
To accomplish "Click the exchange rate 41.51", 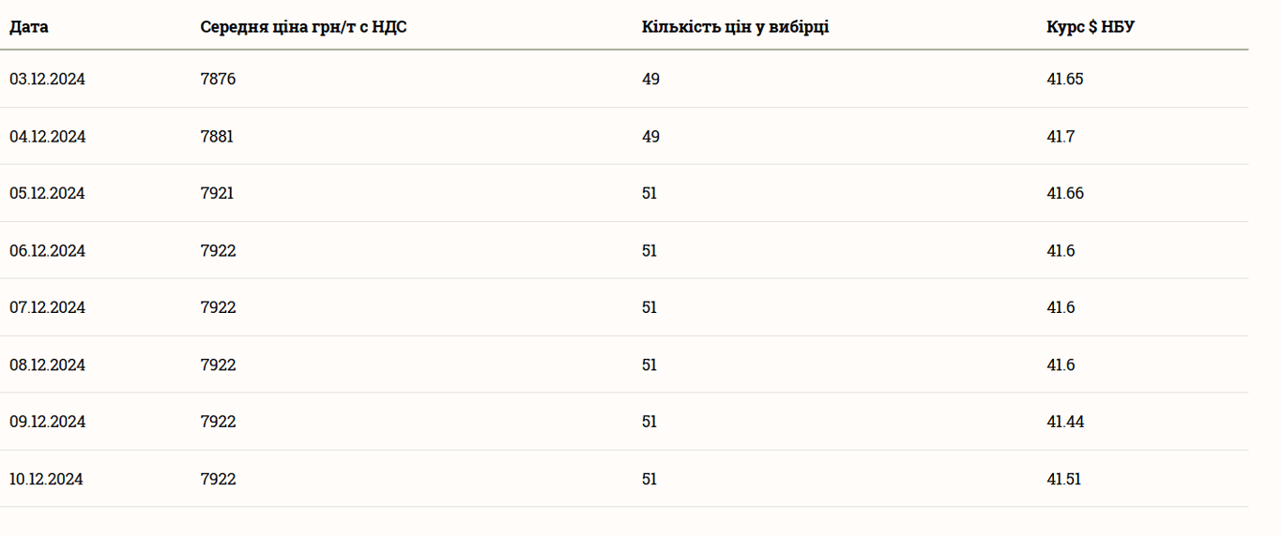I will click(x=1063, y=480).
